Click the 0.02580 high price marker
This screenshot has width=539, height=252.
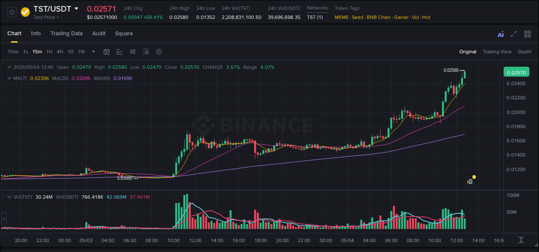point(451,70)
